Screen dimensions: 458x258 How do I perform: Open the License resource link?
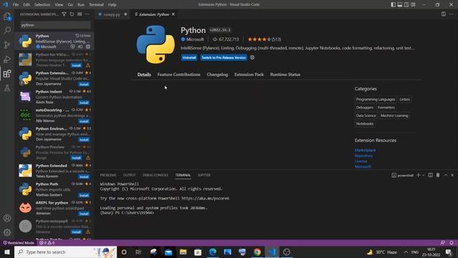tap(361, 161)
